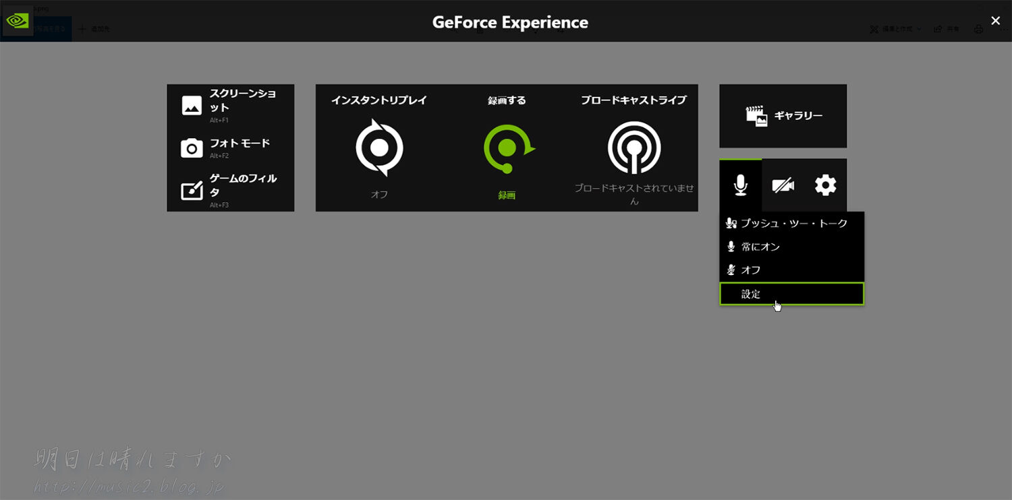Open the スクリーンショット capture option
1012x500 pixels.
tap(231, 106)
